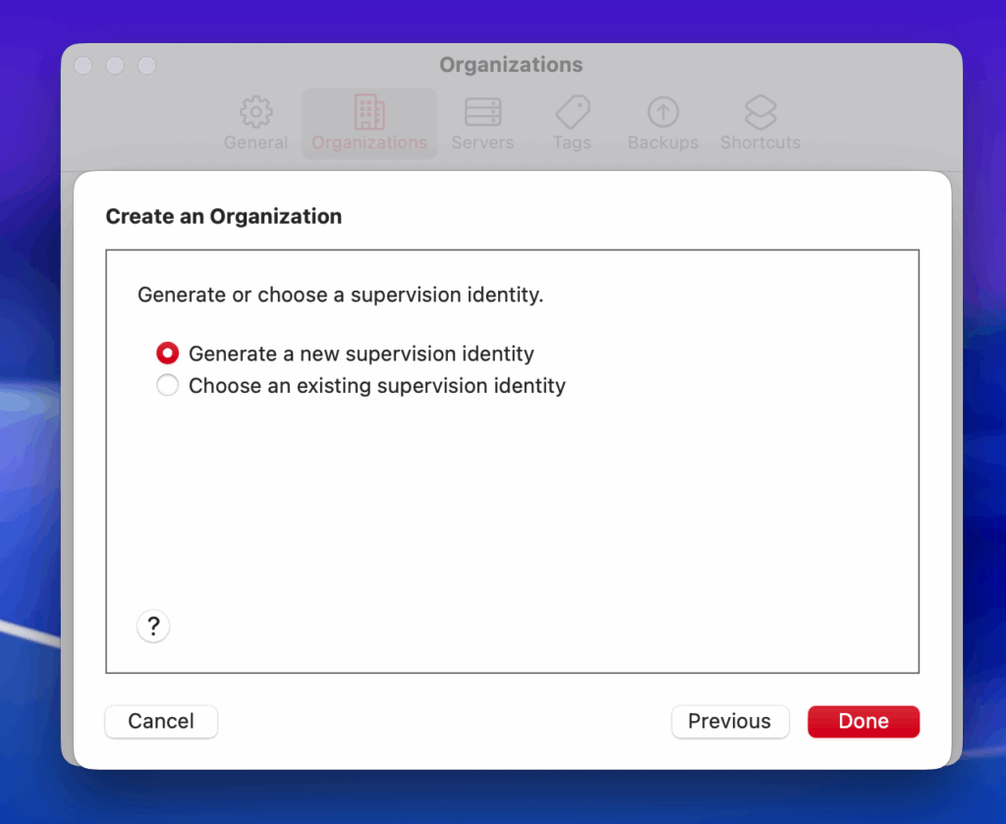
Task: Open the Backups upload-arrow icon
Action: [x=663, y=112]
